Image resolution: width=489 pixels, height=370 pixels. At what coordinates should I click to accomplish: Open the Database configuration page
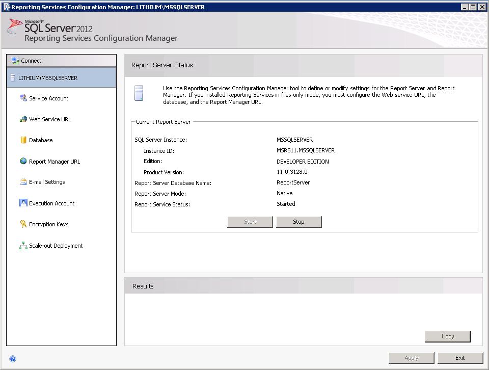coord(41,140)
